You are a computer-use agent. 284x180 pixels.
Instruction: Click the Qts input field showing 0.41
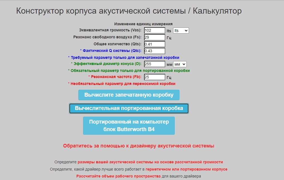click(154, 44)
